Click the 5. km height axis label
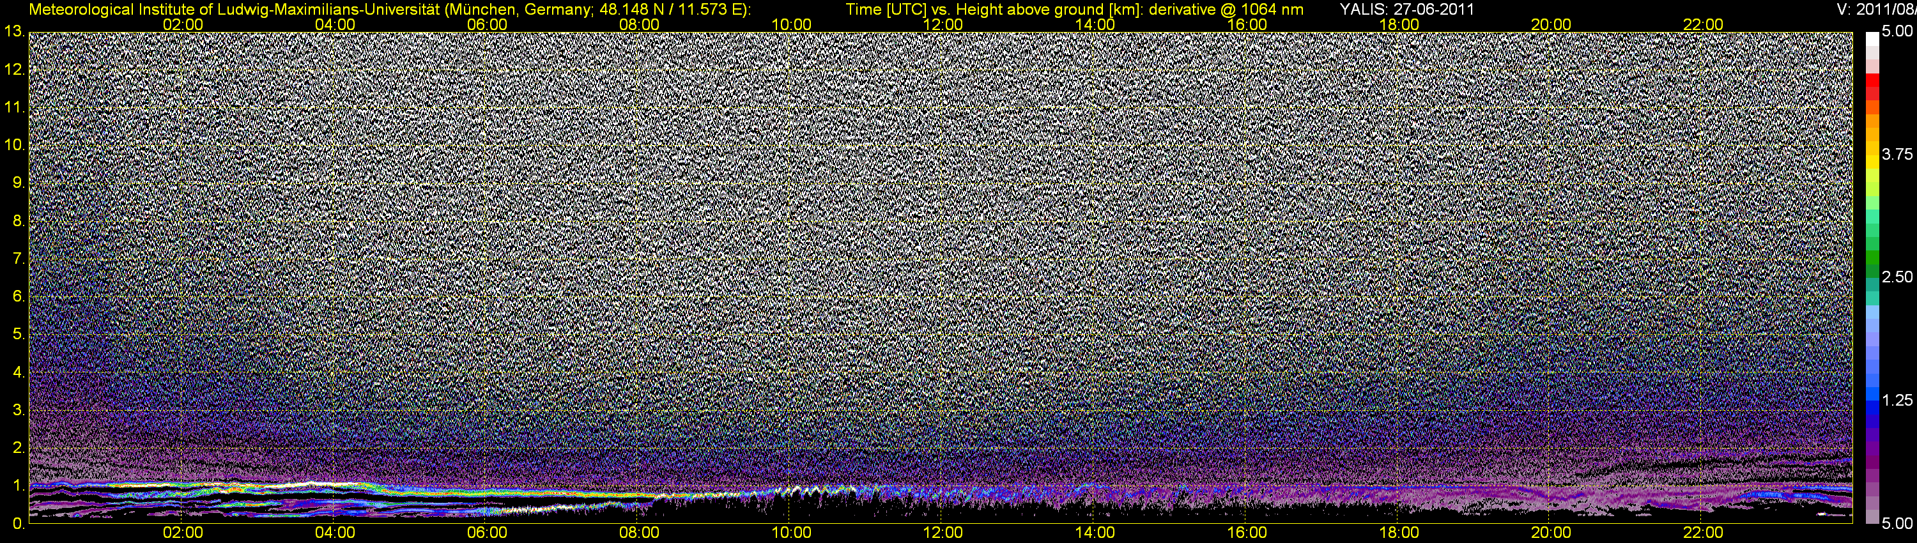 point(18,335)
